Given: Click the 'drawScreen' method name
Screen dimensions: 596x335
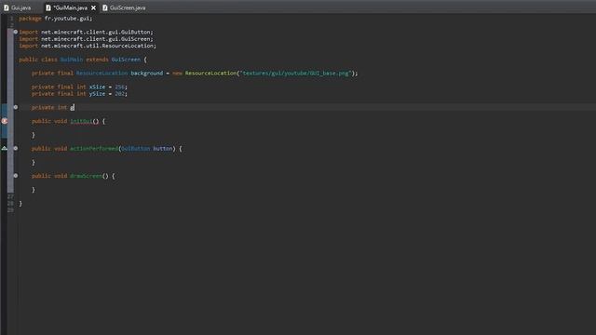Looking at the screenshot, I should (x=86, y=176).
